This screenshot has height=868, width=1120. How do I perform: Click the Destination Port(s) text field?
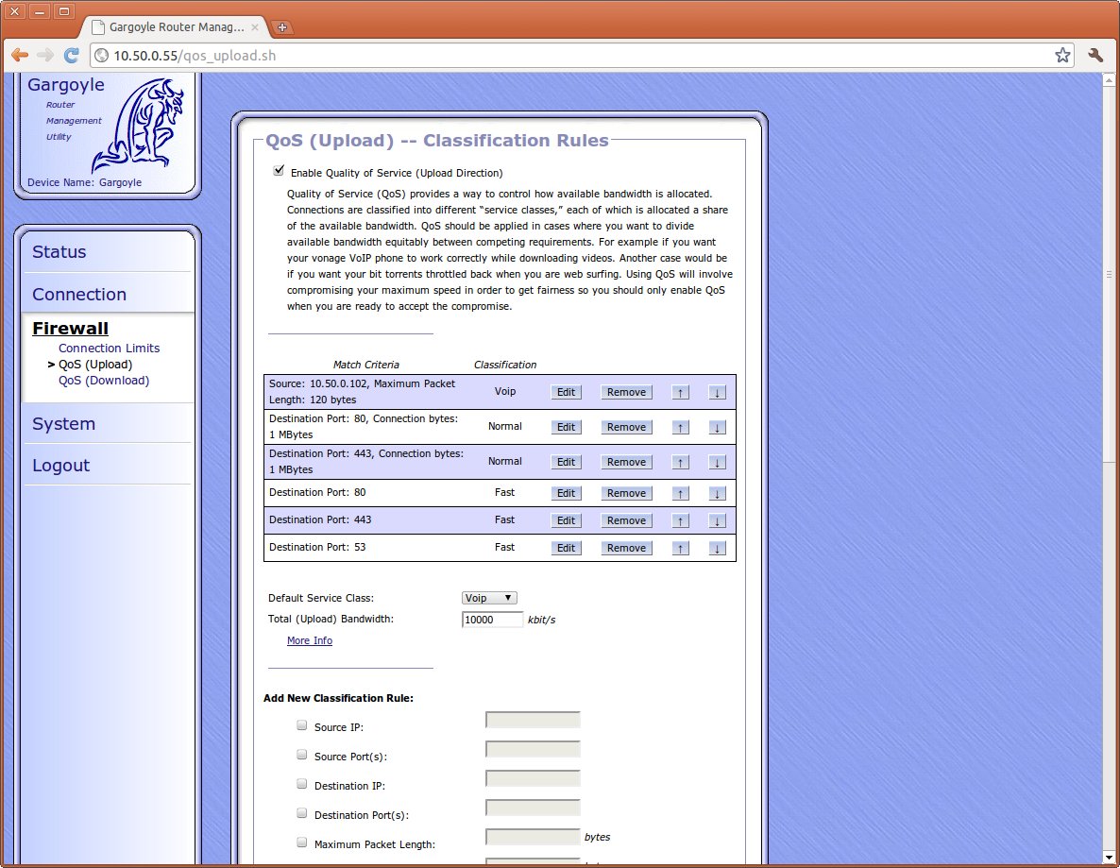click(x=533, y=808)
